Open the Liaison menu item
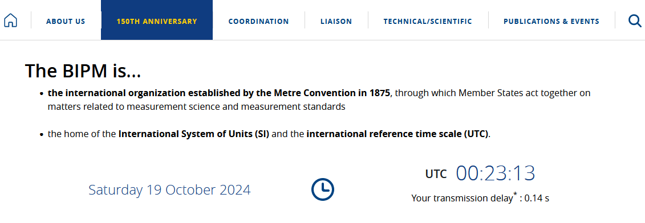645x223 pixels. (336, 22)
